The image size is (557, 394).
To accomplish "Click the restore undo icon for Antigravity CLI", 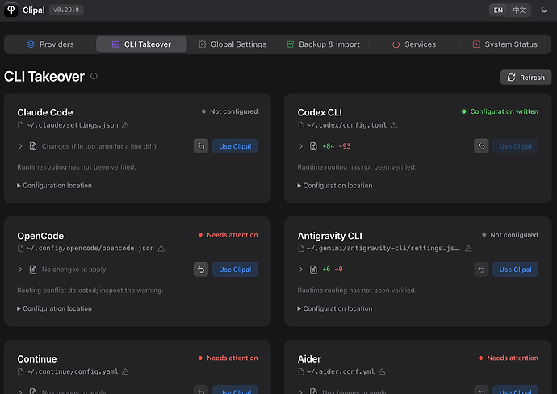I will [481, 270].
